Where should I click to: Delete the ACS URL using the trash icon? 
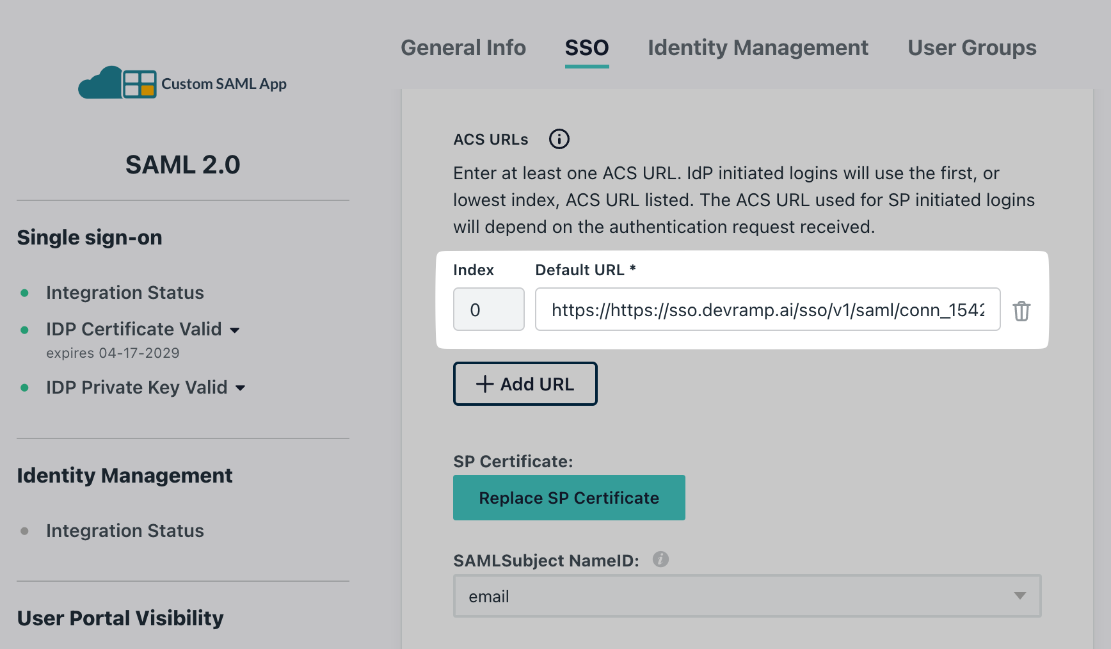coord(1021,311)
